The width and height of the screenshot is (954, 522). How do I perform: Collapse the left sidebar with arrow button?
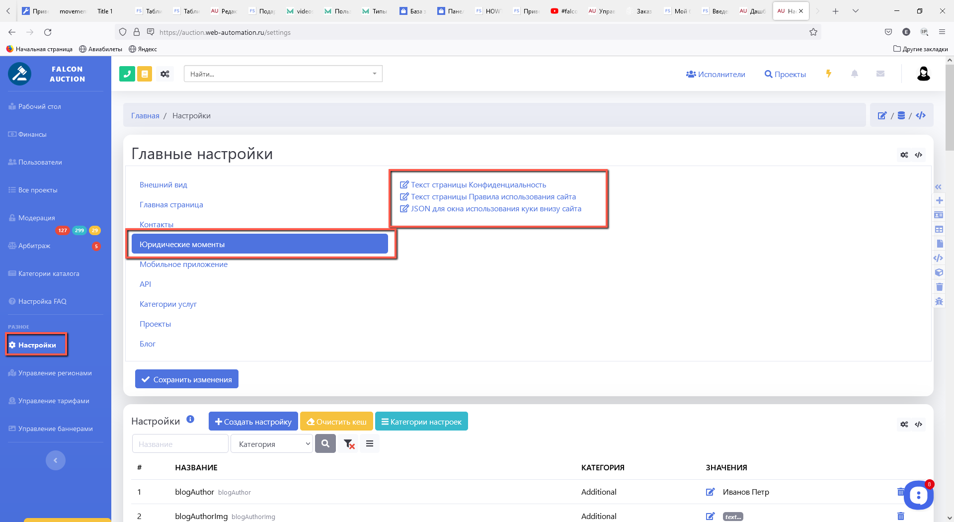56,460
